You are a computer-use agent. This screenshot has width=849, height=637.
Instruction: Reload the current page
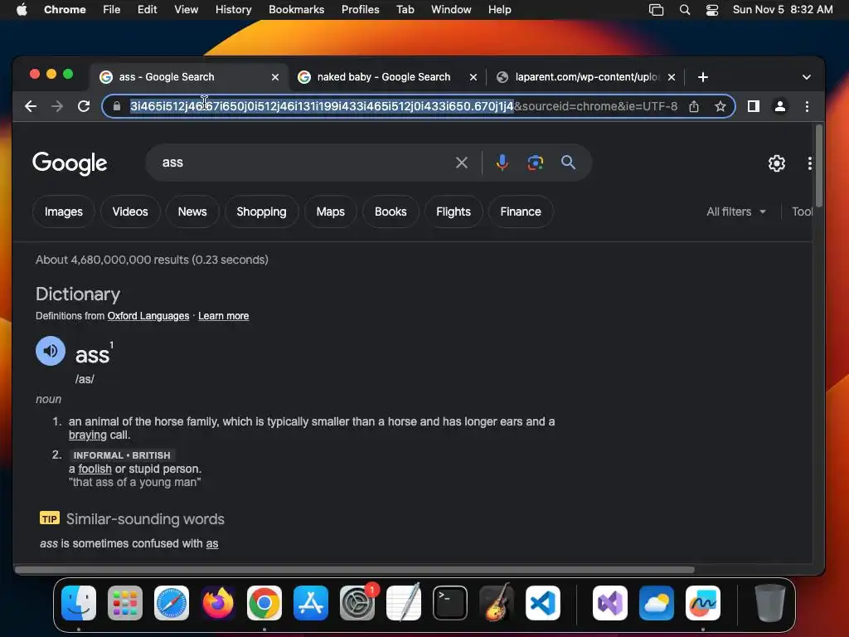pyautogui.click(x=84, y=106)
